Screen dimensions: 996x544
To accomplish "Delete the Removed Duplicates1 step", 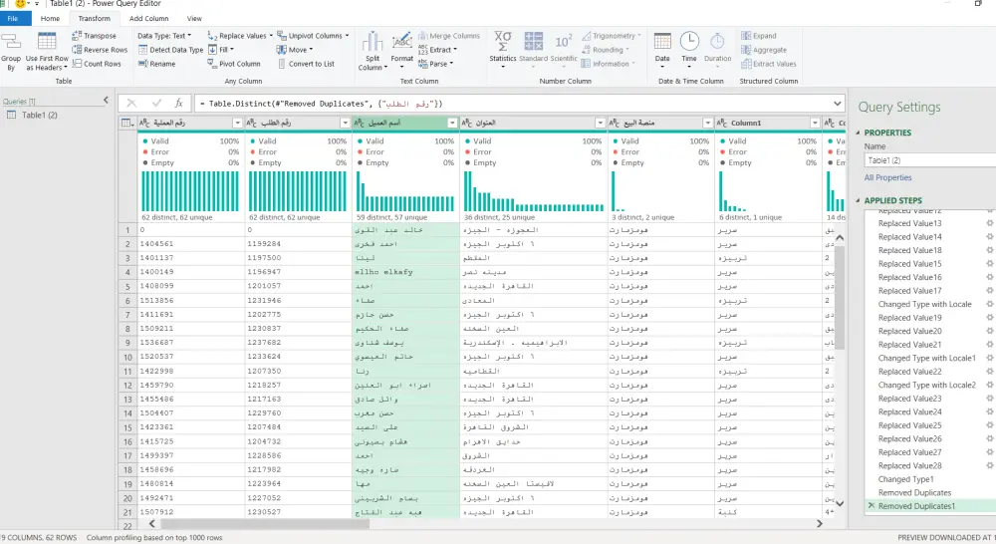I will 871,506.
